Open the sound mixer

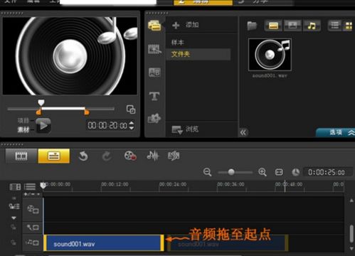click(153, 156)
